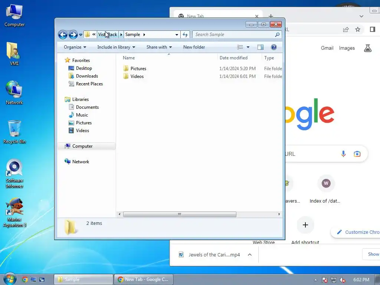Click the muted volume tray icon
This screenshot has height=285, width=380.
[343, 280]
